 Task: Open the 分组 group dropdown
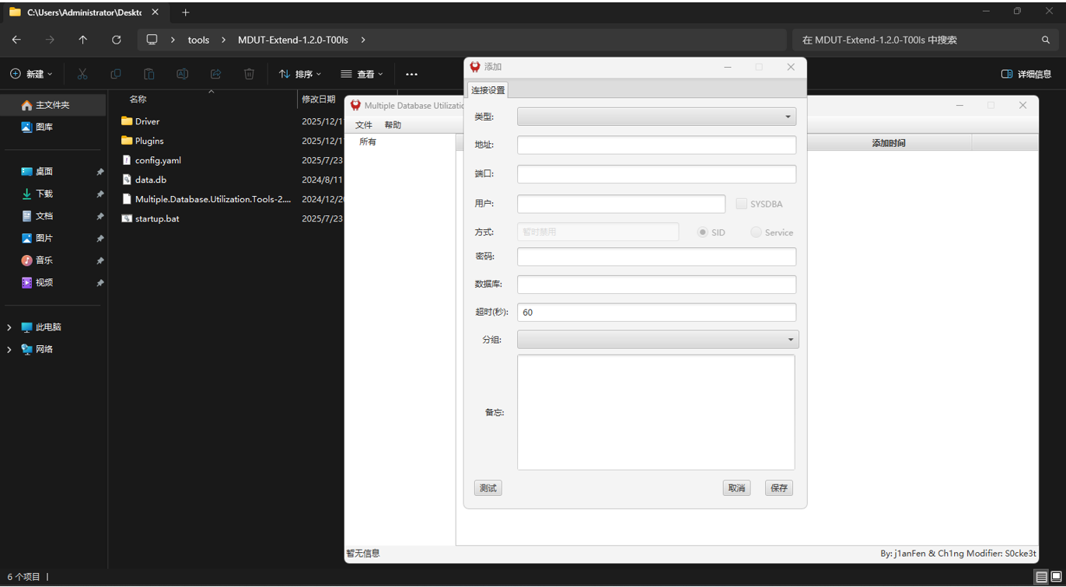tap(658, 340)
